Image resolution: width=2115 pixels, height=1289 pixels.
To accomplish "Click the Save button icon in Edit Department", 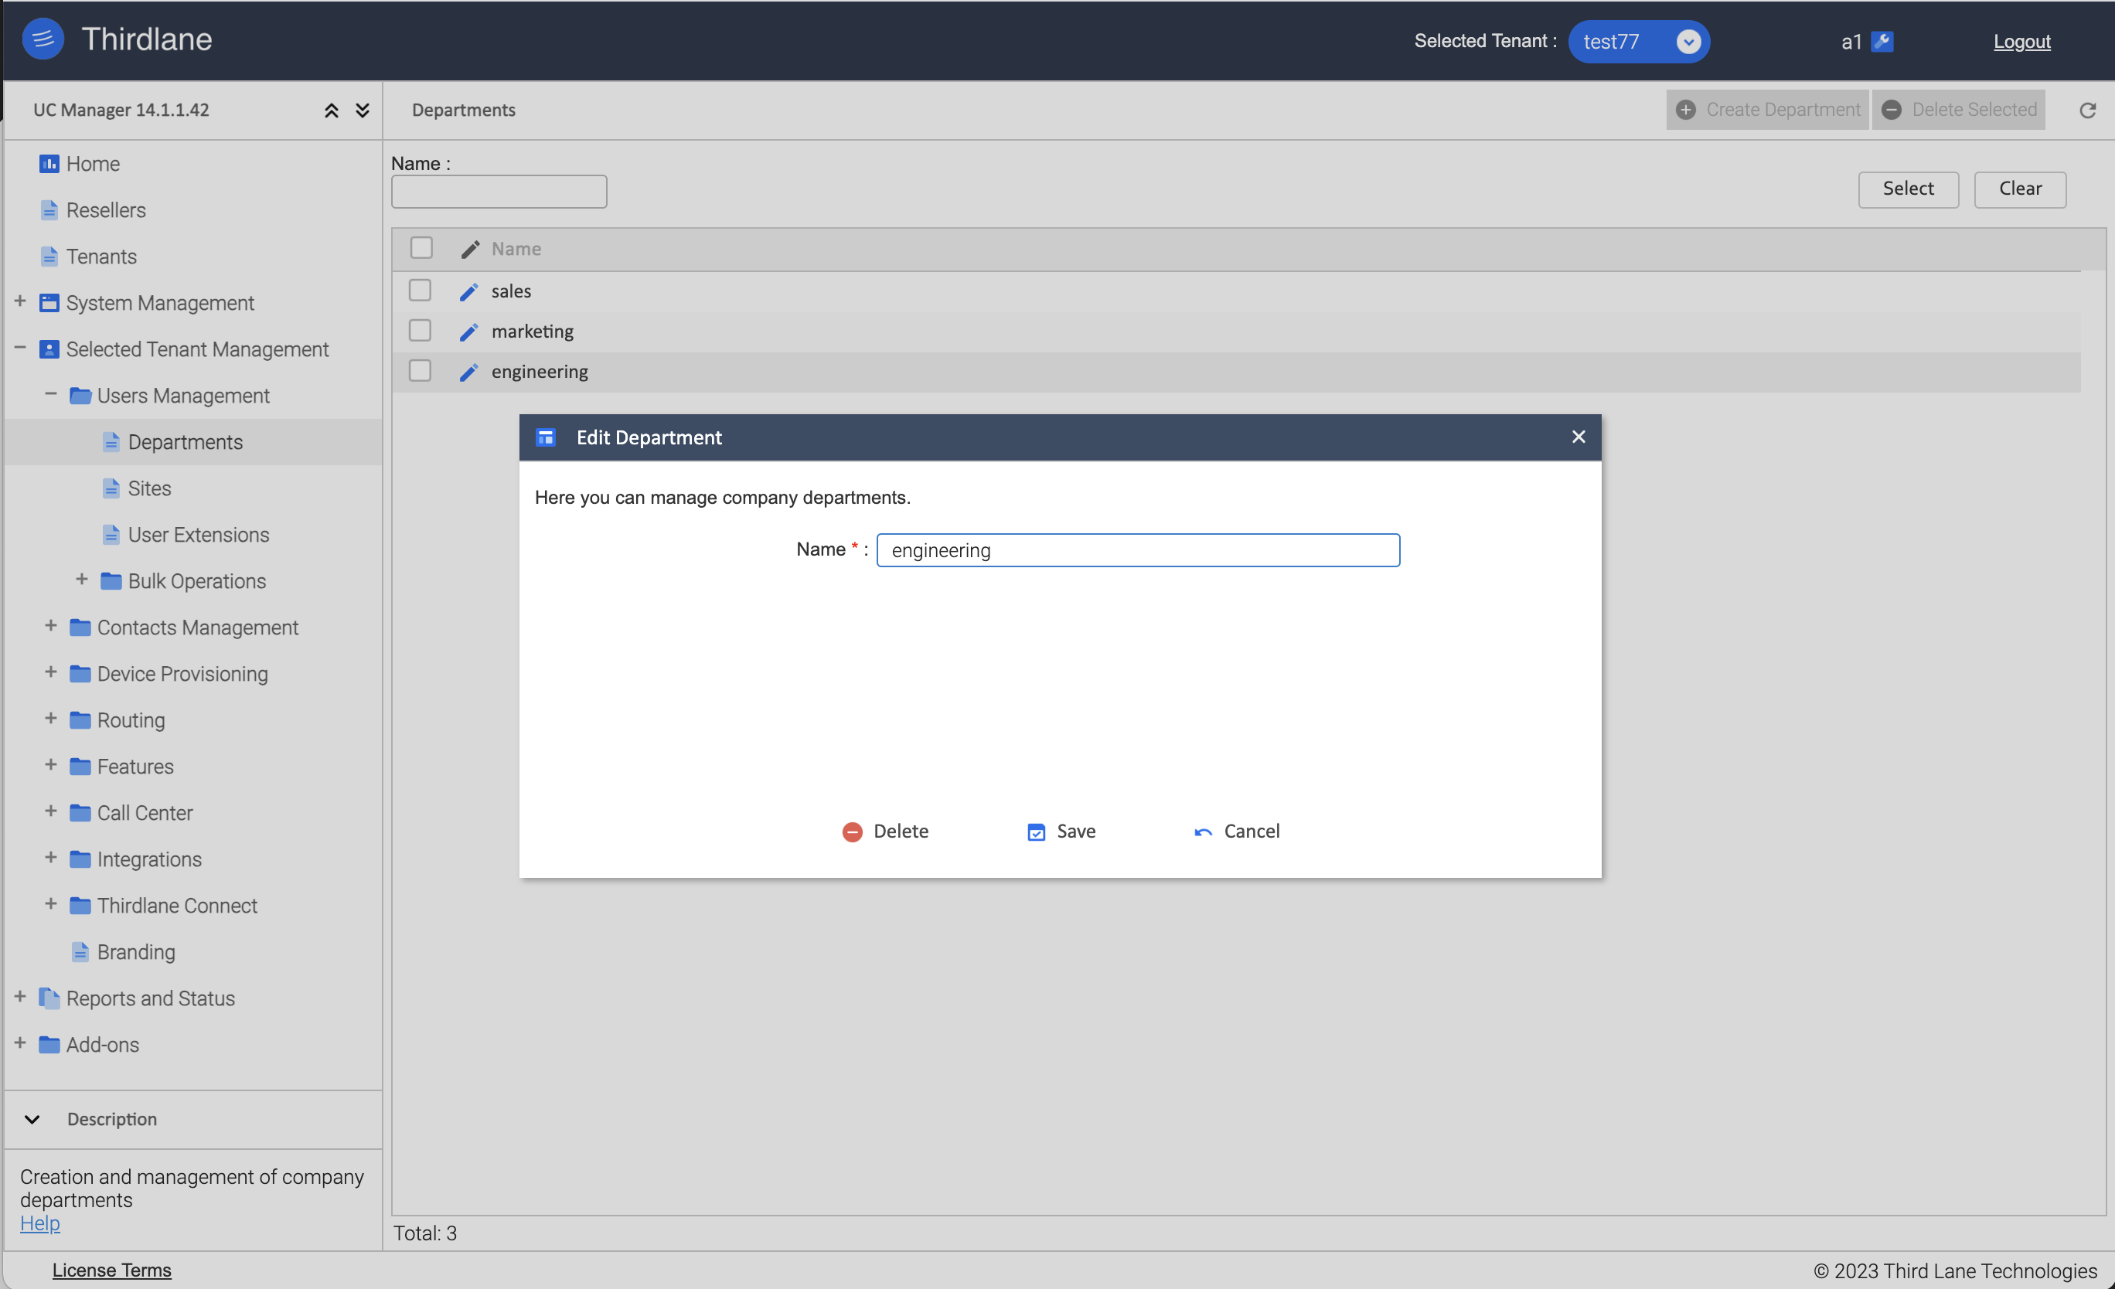I will click(x=1037, y=832).
